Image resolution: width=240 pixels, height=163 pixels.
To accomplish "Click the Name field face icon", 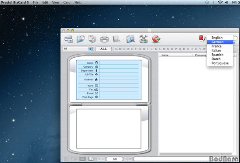I will click(96, 63).
